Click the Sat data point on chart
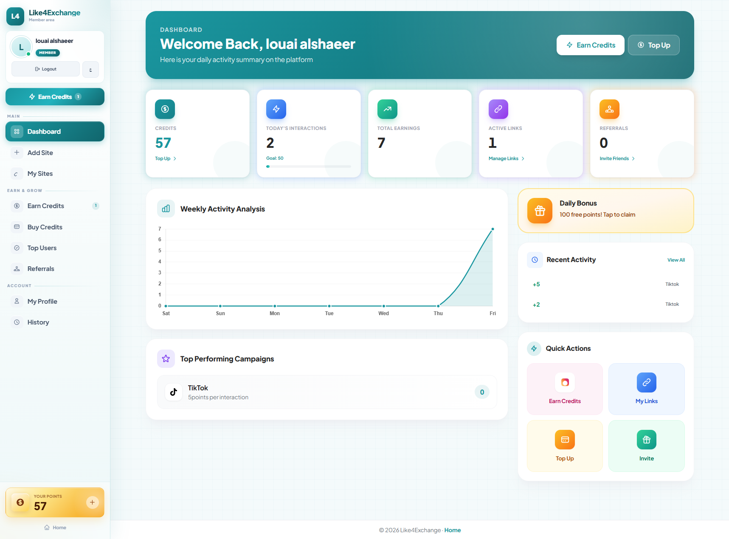Screen dimensions: 729x539 click(x=166, y=306)
